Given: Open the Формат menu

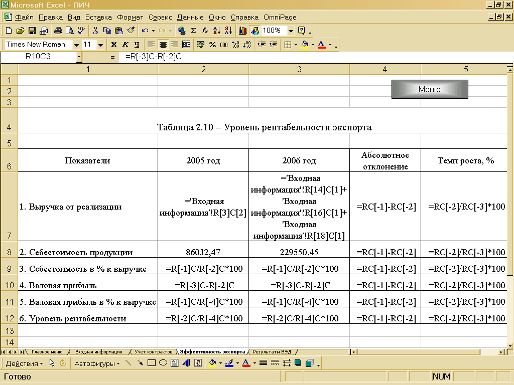Looking at the screenshot, I should 130,17.
